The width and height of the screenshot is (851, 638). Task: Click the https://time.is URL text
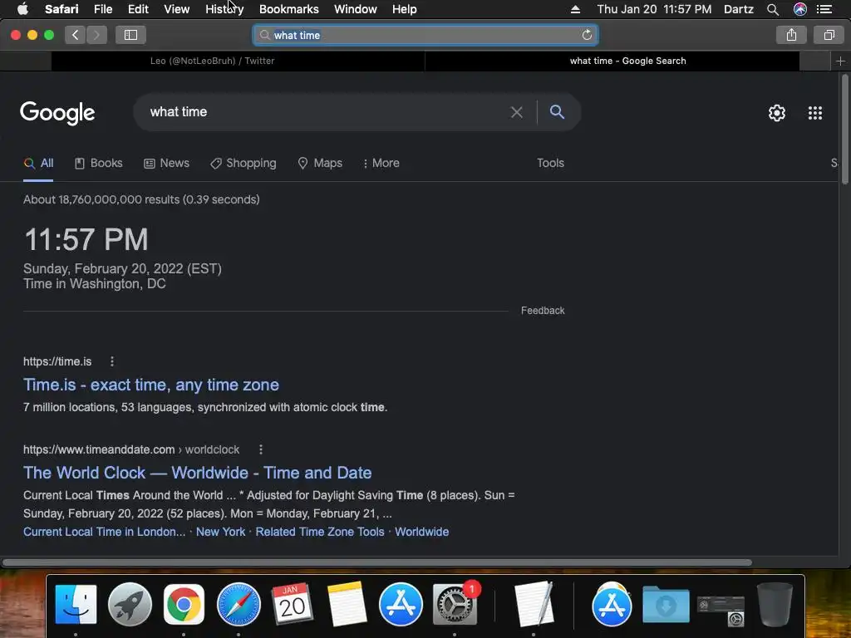click(57, 361)
